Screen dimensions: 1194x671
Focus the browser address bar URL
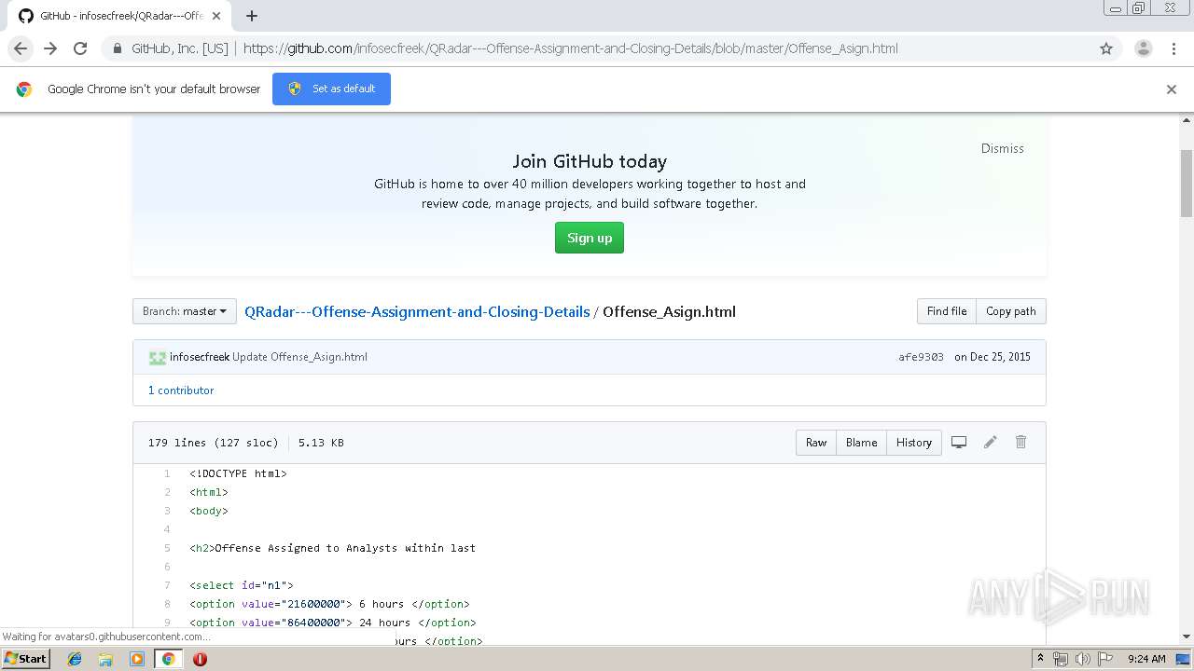[570, 48]
